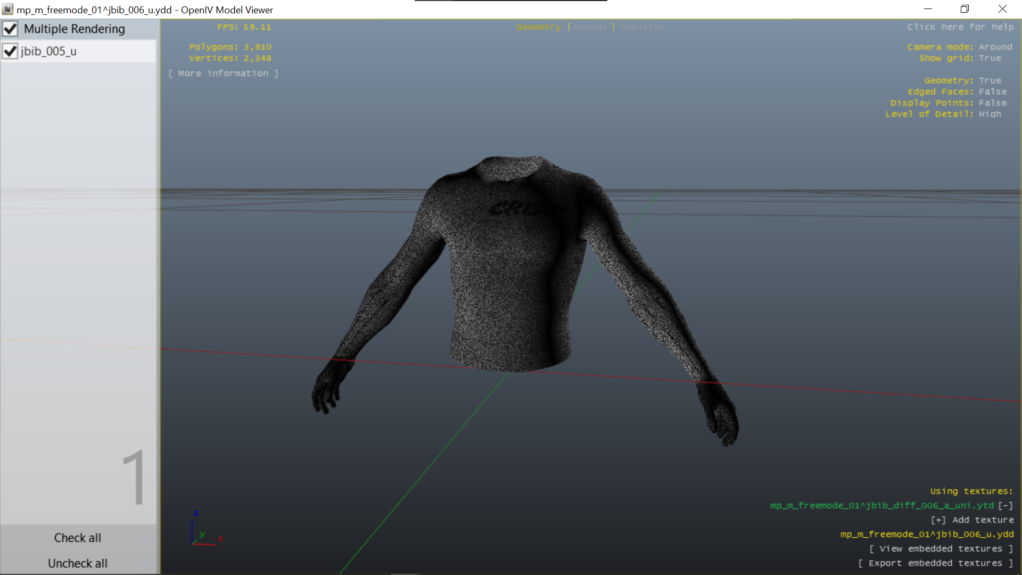Remove texture using the [-] icon
The width and height of the screenshot is (1022, 575).
click(x=1005, y=506)
